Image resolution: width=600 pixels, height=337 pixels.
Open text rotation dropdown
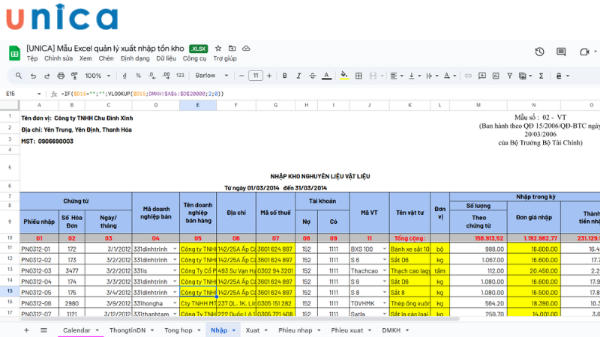point(449,76)
